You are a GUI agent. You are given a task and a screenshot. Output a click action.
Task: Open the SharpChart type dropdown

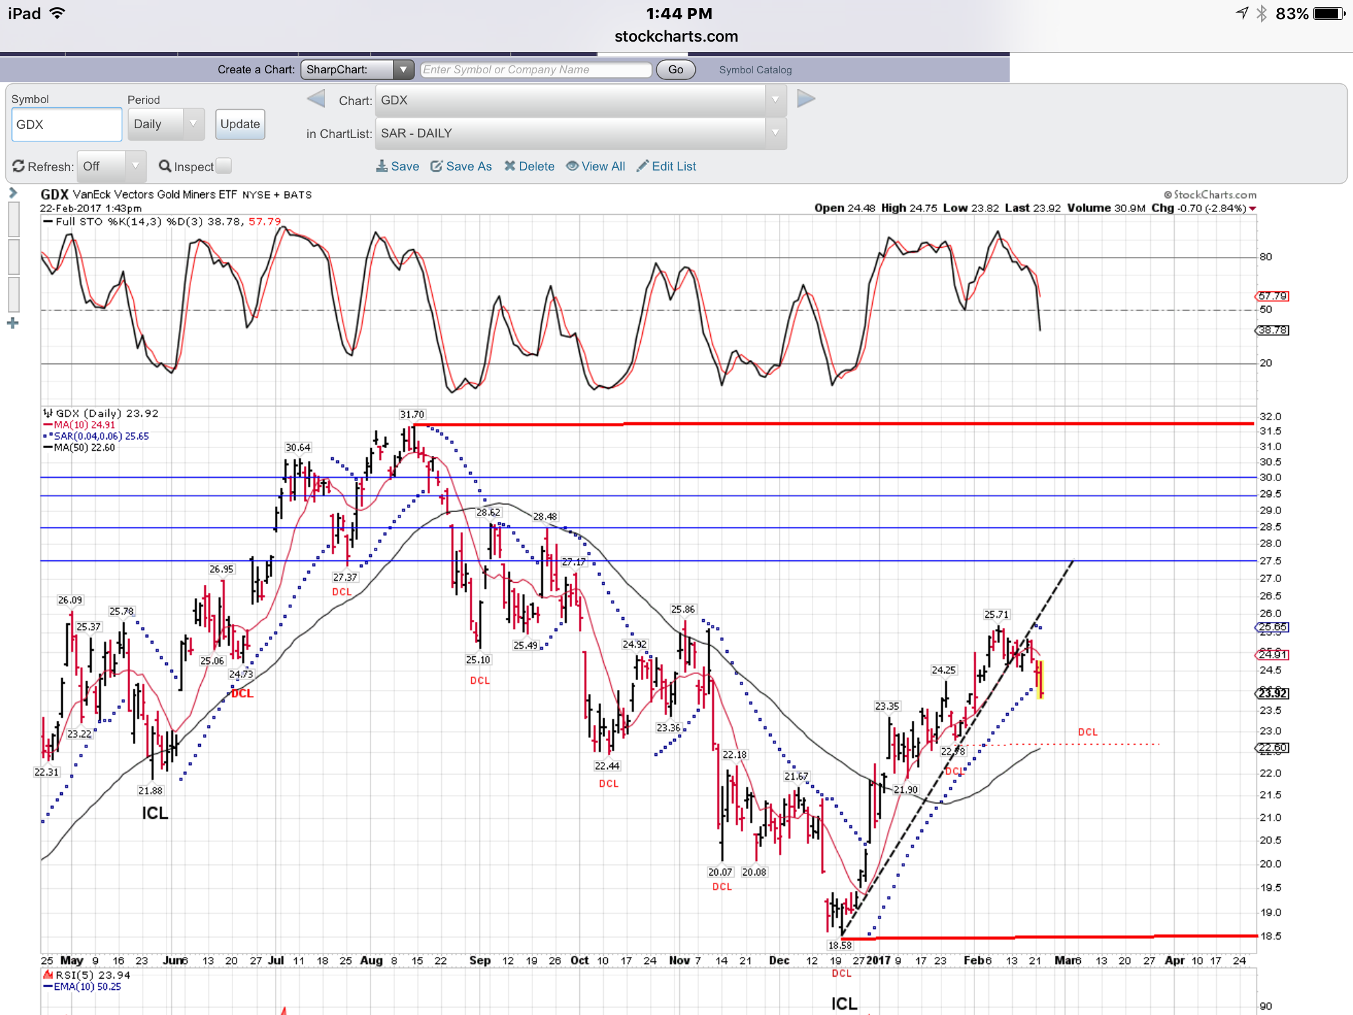pyautogui.click(x=357, y=69)
